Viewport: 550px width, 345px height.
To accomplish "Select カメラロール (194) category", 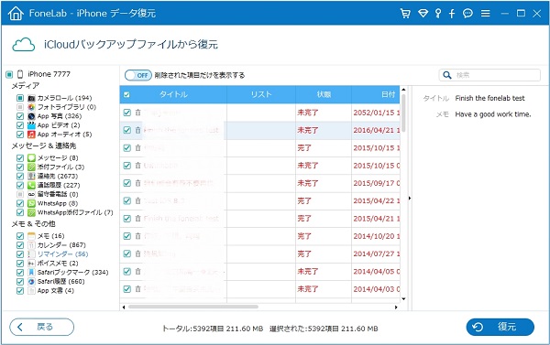I will click(64, 98).
